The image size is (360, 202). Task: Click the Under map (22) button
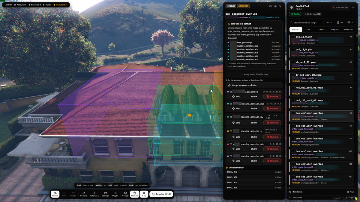[312, 14]
